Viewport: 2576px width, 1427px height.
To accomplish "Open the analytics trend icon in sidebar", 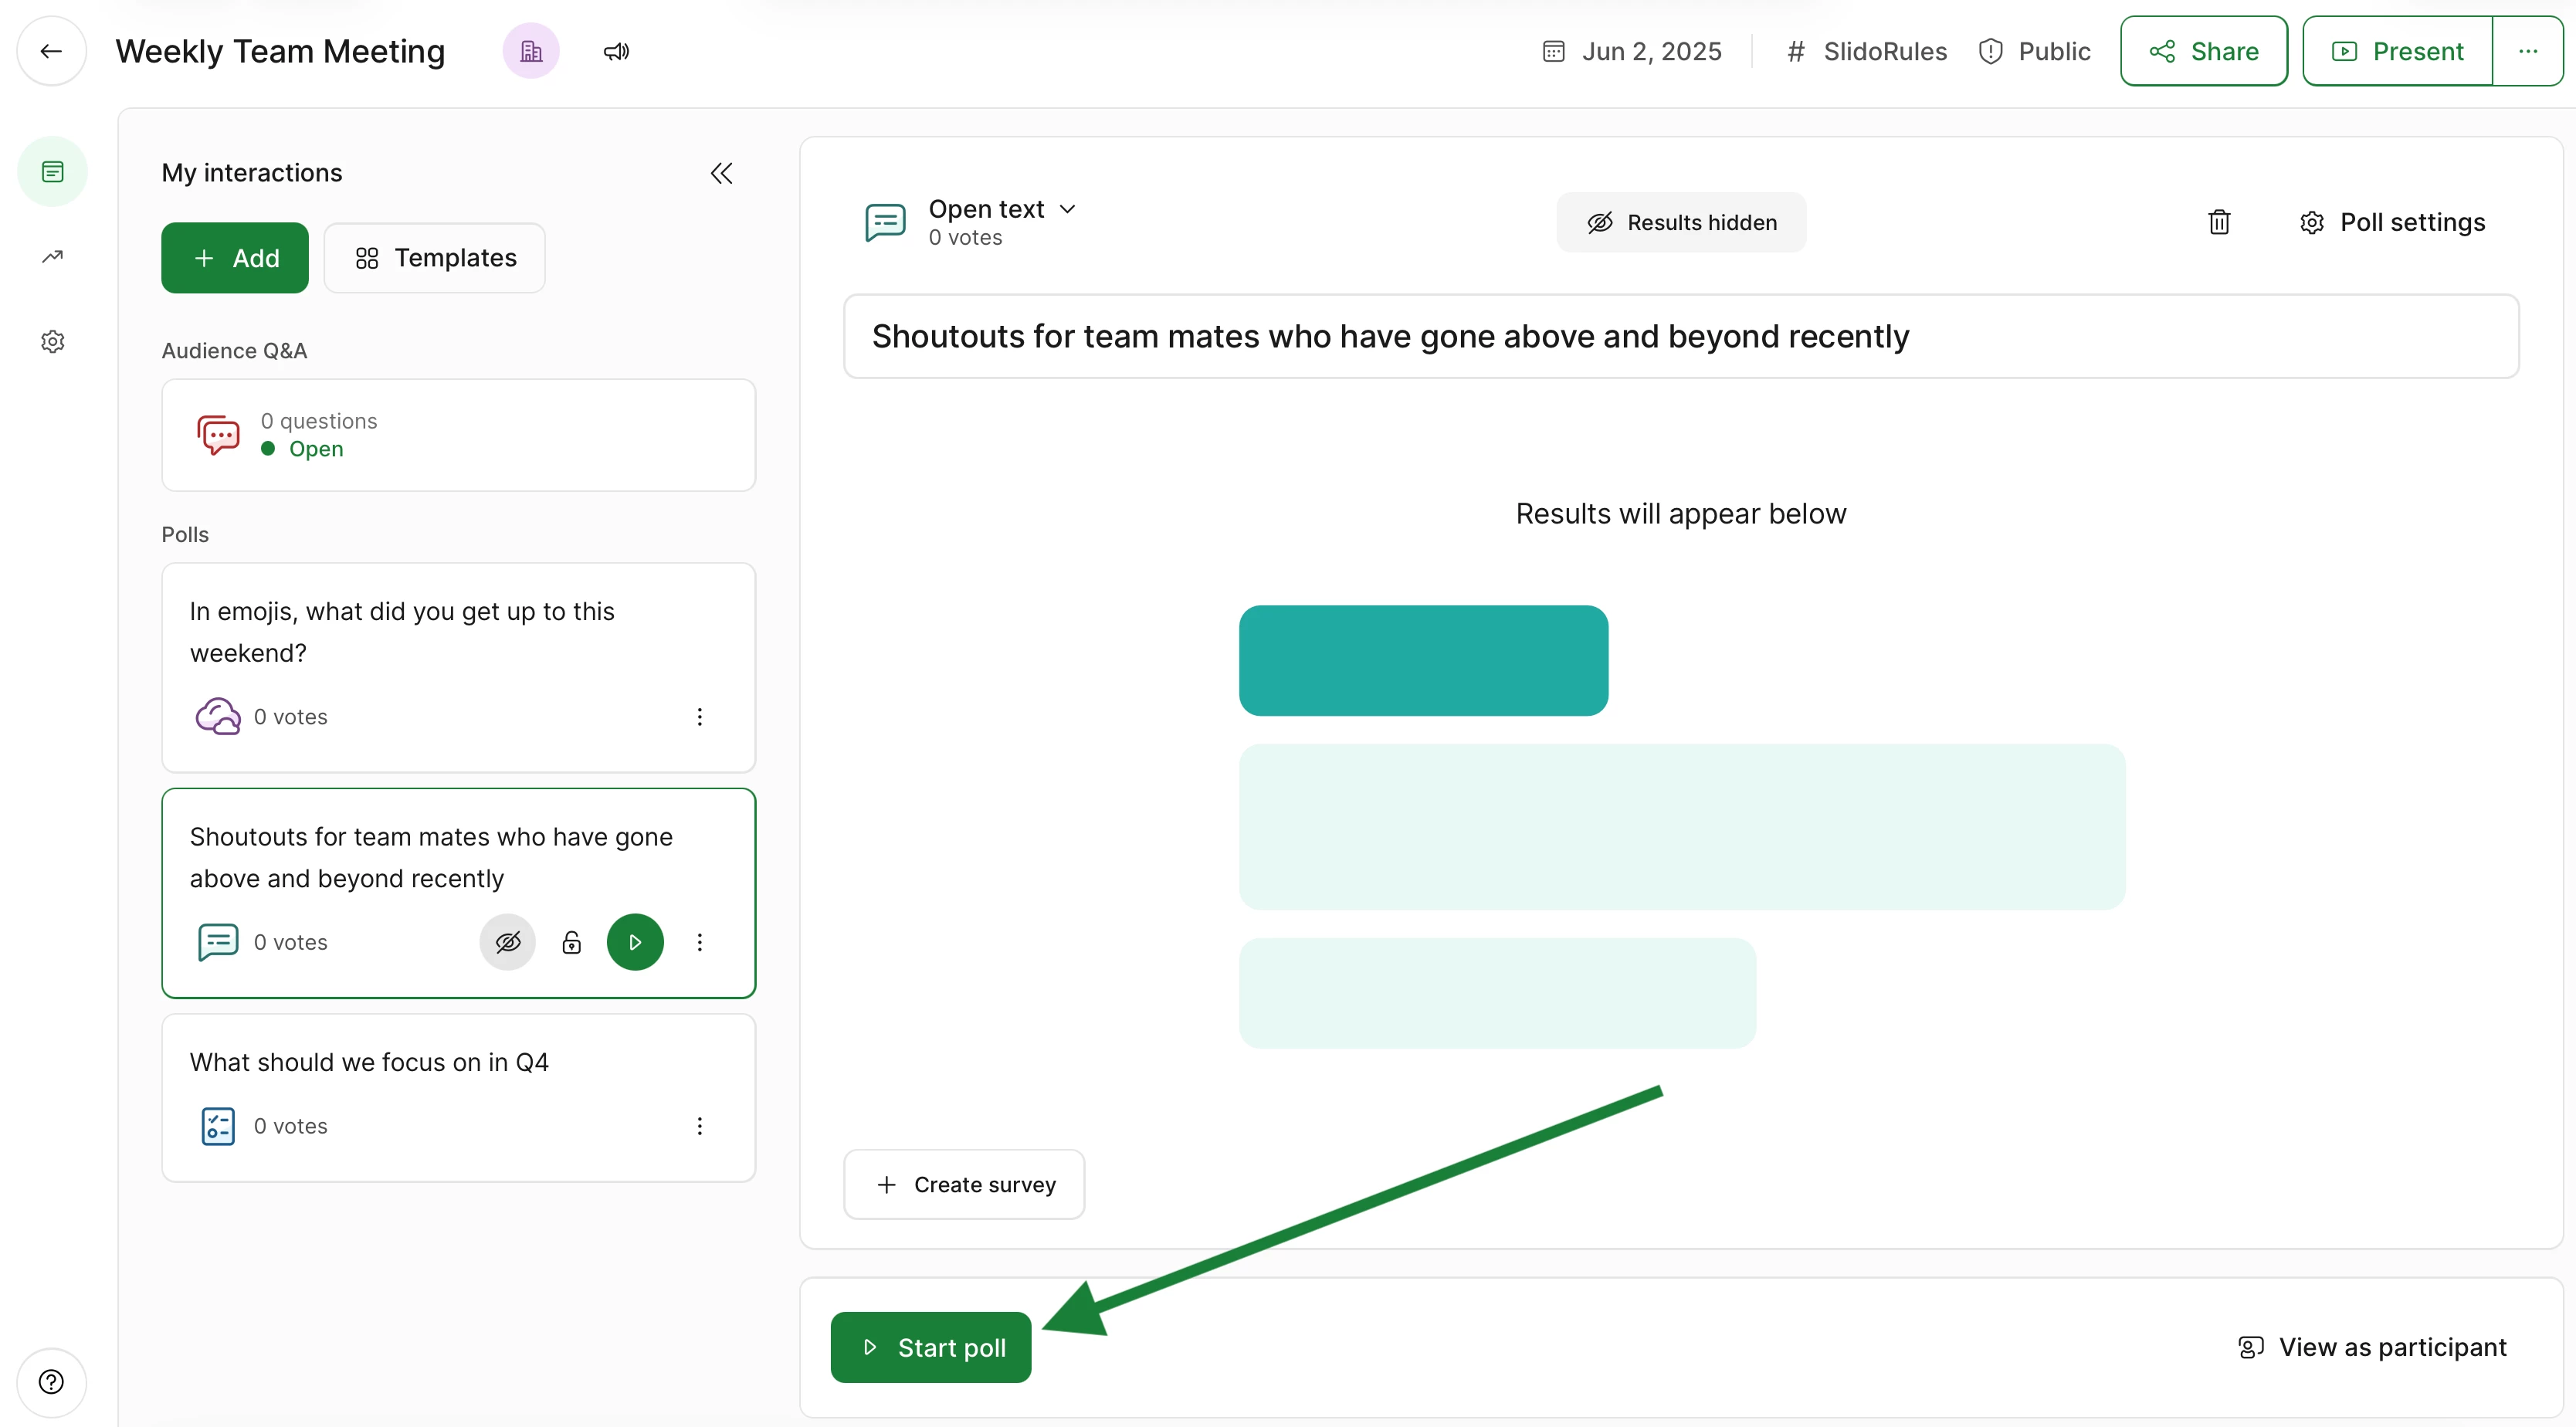I will point(52,257).
